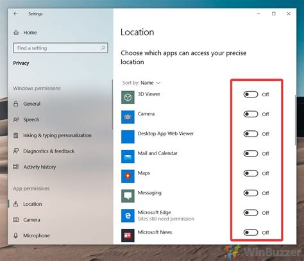Click the Location page heading
The width and height of the screenshot is (304, 261).
click(x=137, y=32)
